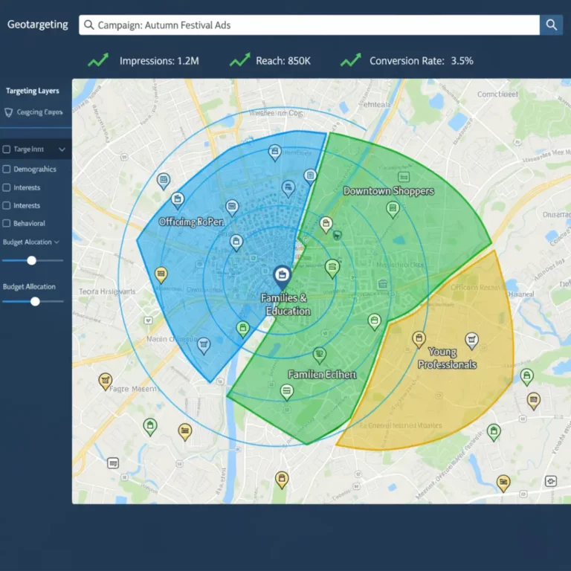Select the Downtown Shoppers zone label
The height and width of the screenshot is (571, 571).
pyautogui.click(x=389, y=191)
